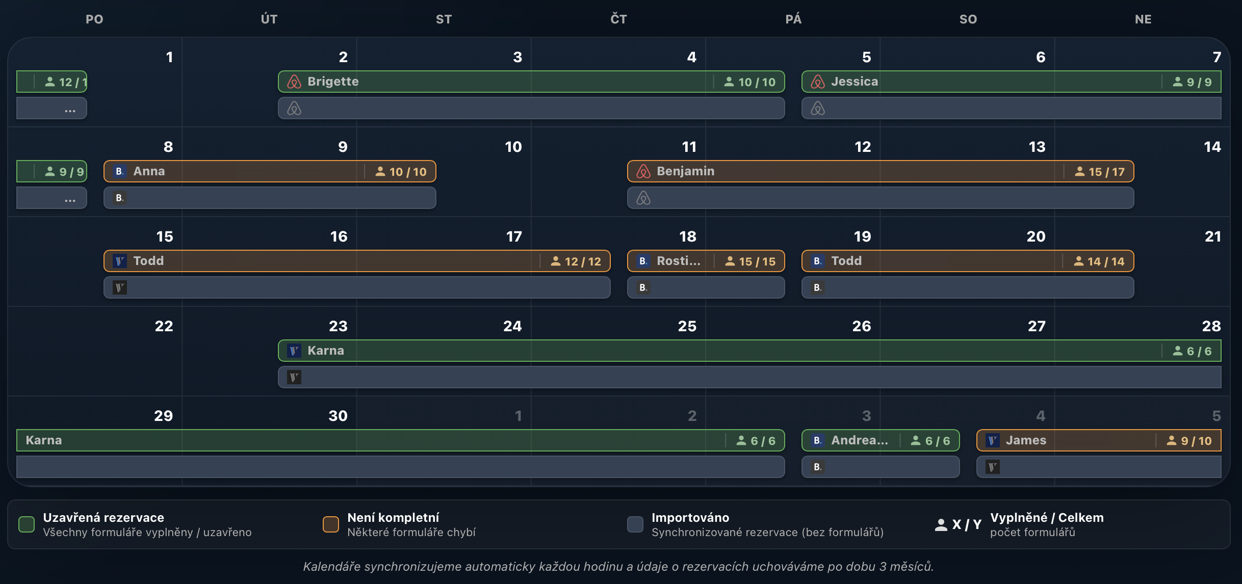
Task: Click green Uzavřená rezervace legend swatch
Action: coord(27,524)
